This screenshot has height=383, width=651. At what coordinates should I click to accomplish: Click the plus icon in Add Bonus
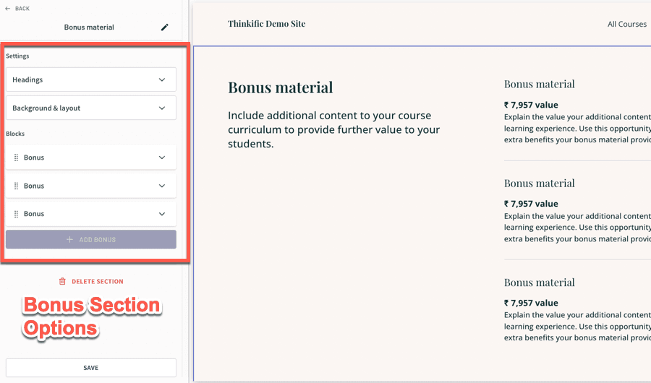70,239
